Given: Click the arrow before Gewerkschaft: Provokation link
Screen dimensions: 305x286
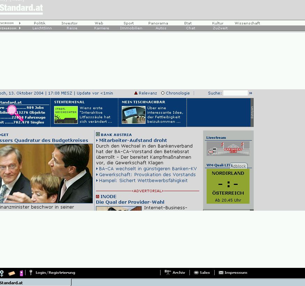Looking at the screenshot, I should coord(97,175).
